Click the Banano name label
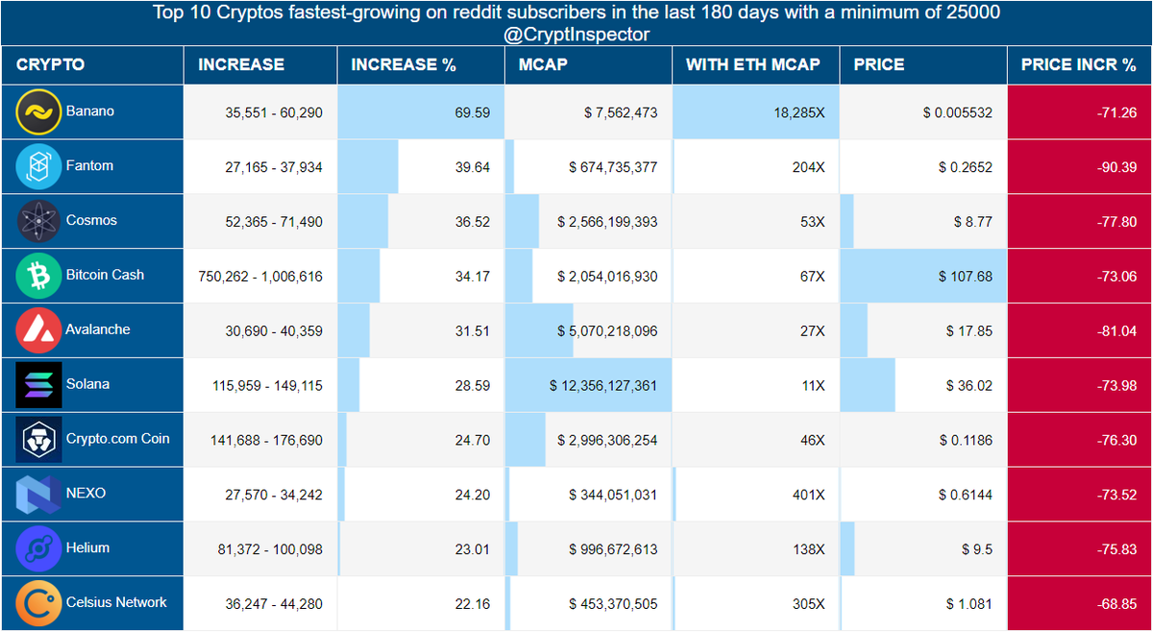This screenshot has width=1153, height=632. pos(90,111)
